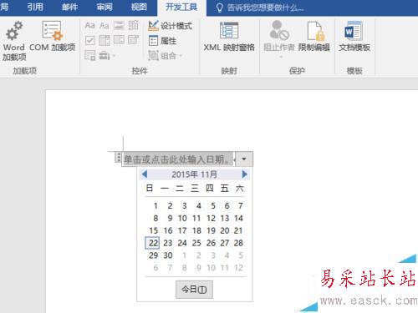Go to previous month in calendar

click(145, 174)
